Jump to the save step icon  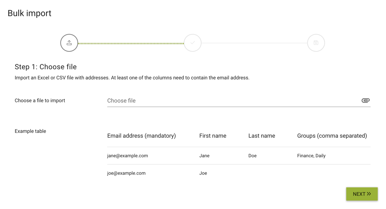point(316,43)
